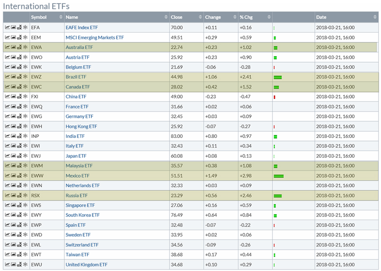Viewport: 381px width, 271px height.
Task: Open GalleryView icon for United Kingdom ETF row
Action: tap(13, 265)
